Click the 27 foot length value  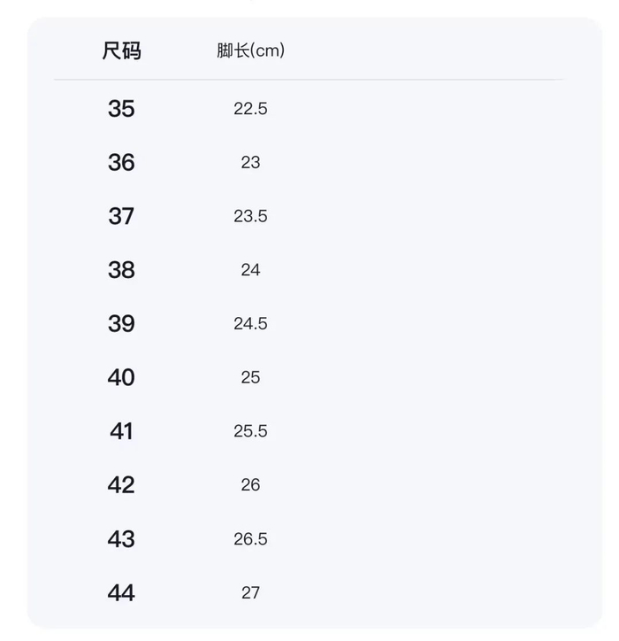tap(250, 593)
